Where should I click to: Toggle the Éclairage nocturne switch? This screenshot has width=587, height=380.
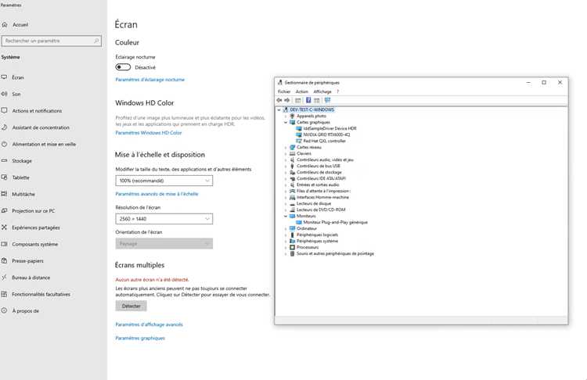123,67
